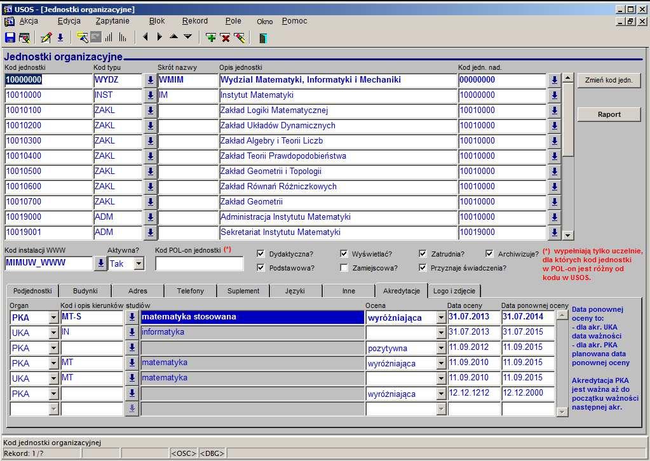Click accreditation list scrollbar down arrow
Viewport: 650px width, 461px height.
[562, 411]
